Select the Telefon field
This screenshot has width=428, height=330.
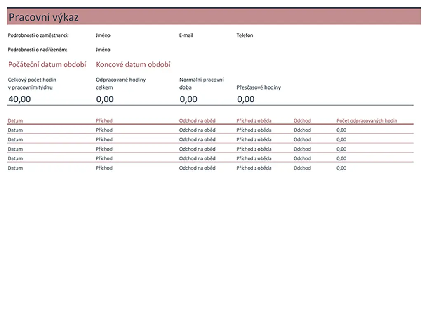point(245,35)
